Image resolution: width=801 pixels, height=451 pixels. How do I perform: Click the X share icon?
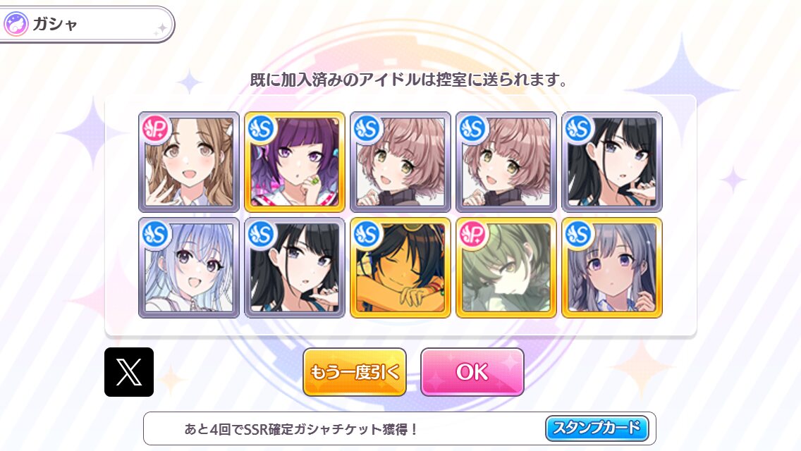(x=129, y=372)
